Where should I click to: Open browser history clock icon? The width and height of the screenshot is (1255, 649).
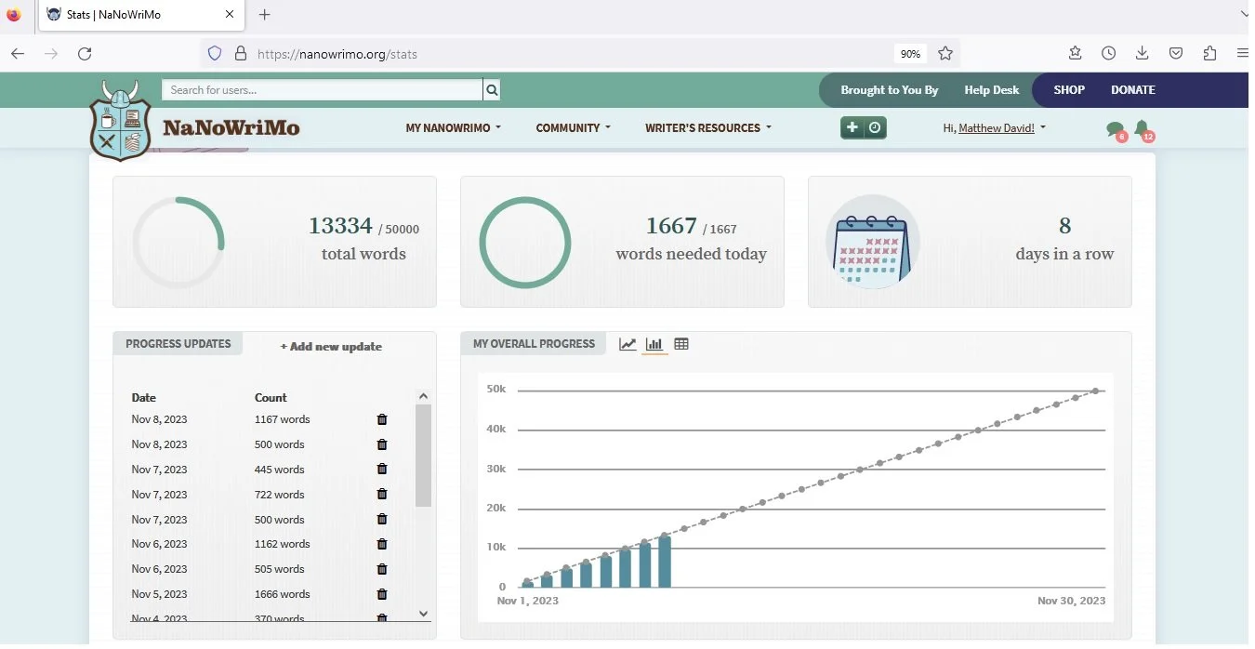click(x=1108, y=54)
